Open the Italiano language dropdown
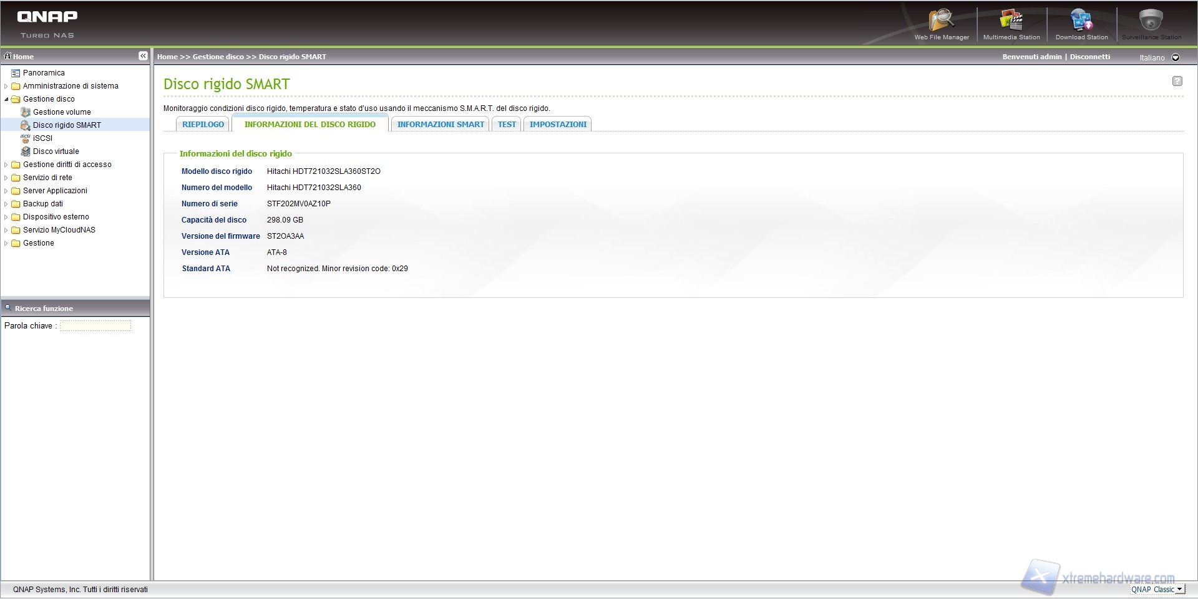This screenshot has width=1198, height=599. pos(1176,57)
